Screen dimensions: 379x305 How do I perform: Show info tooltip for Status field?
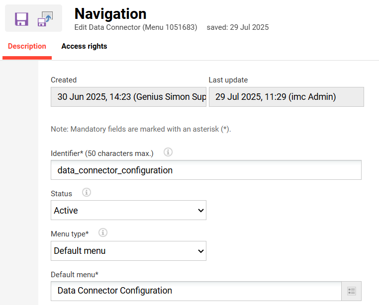click(86, 192)
